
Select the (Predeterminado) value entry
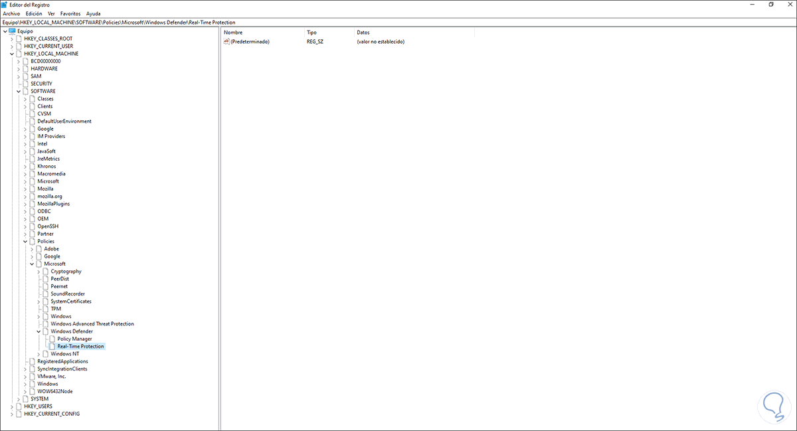click(x=249, y=41)
